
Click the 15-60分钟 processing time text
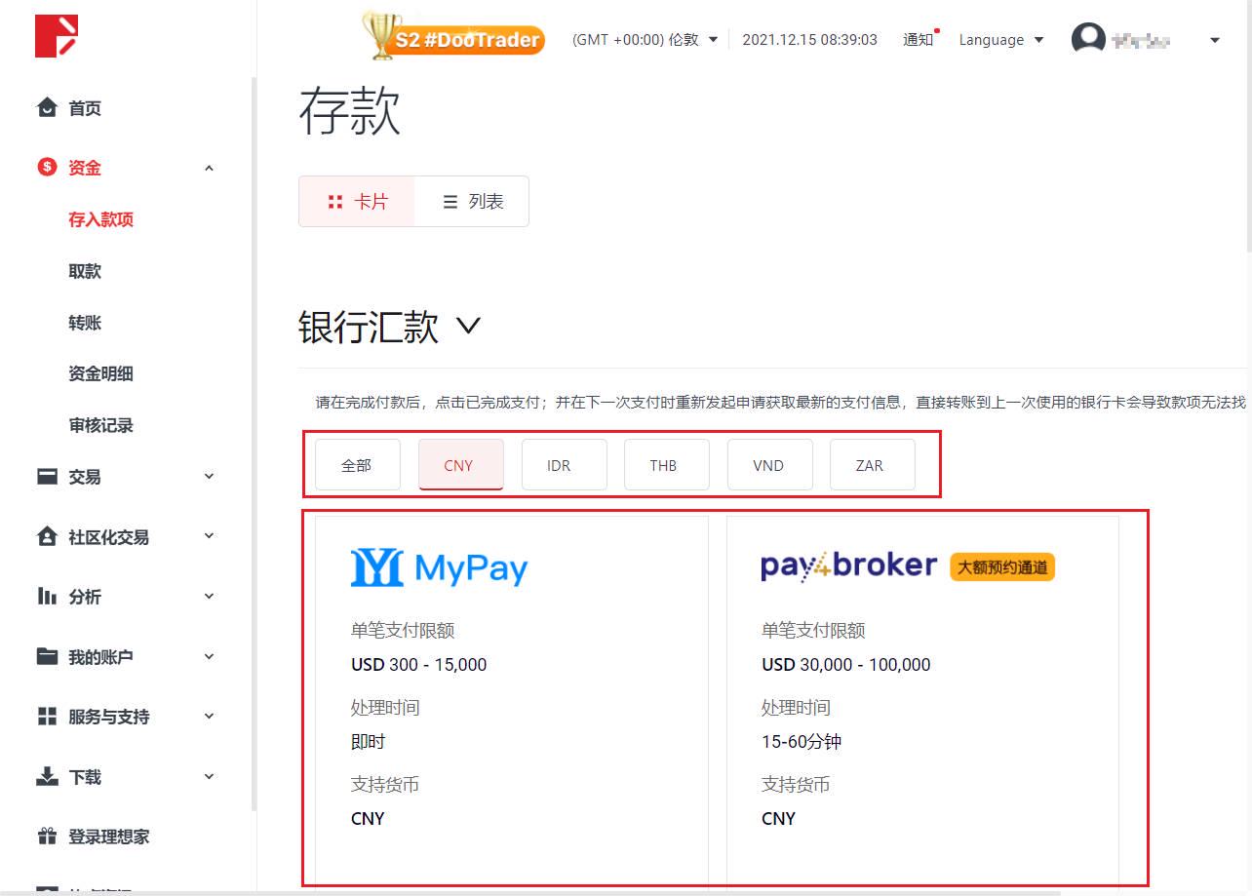(801, 741)
